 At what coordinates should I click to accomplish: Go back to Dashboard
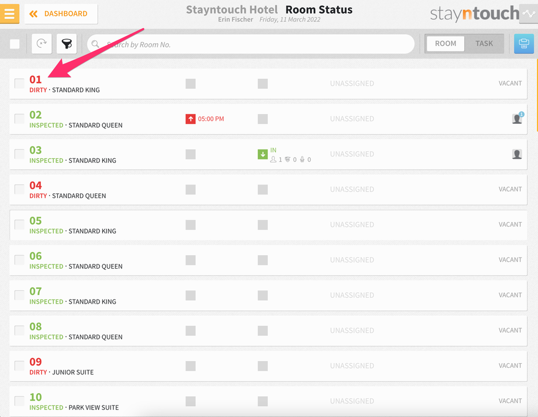coord(61,13)
